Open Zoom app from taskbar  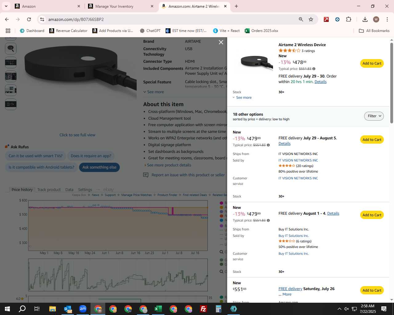tap(83, 309)
